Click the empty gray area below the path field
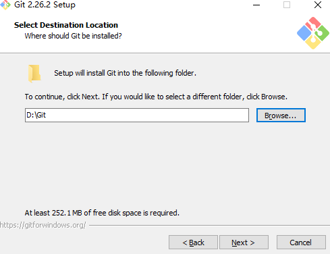The image size is (330, 254). click(165, 166)
